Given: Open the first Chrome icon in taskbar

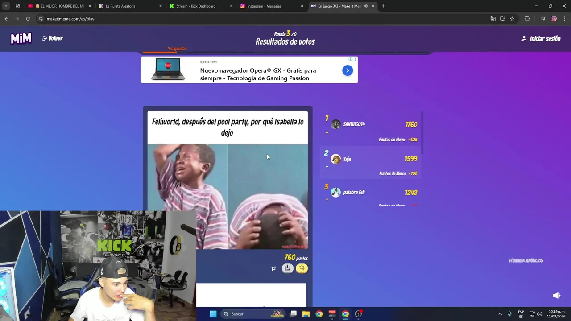Looking at the screenshot, I should tap(319, 314).
